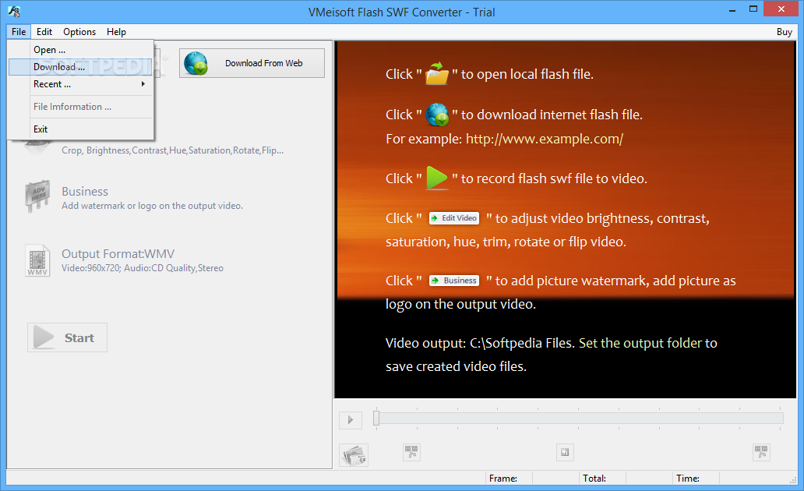Image resolution: width=804 pixels, height=491 pixels.
Task: Close the VMeisoft Flash SWF Converter window
Action: [781, 9]
